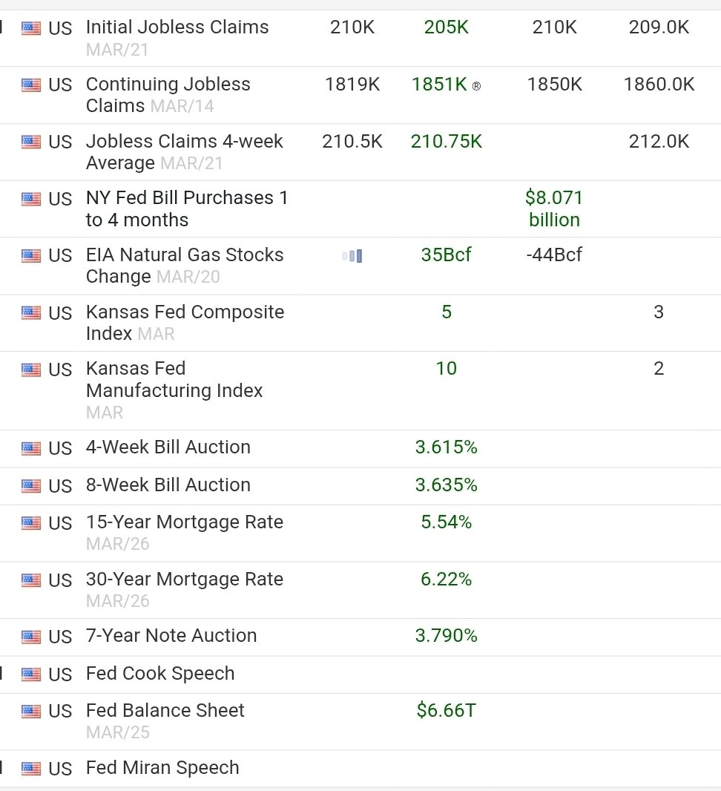The height and width of the screenshot is (791, 721).
Task: Open Initial Jobless Claims indicator
Action: [x=177, y=27]
